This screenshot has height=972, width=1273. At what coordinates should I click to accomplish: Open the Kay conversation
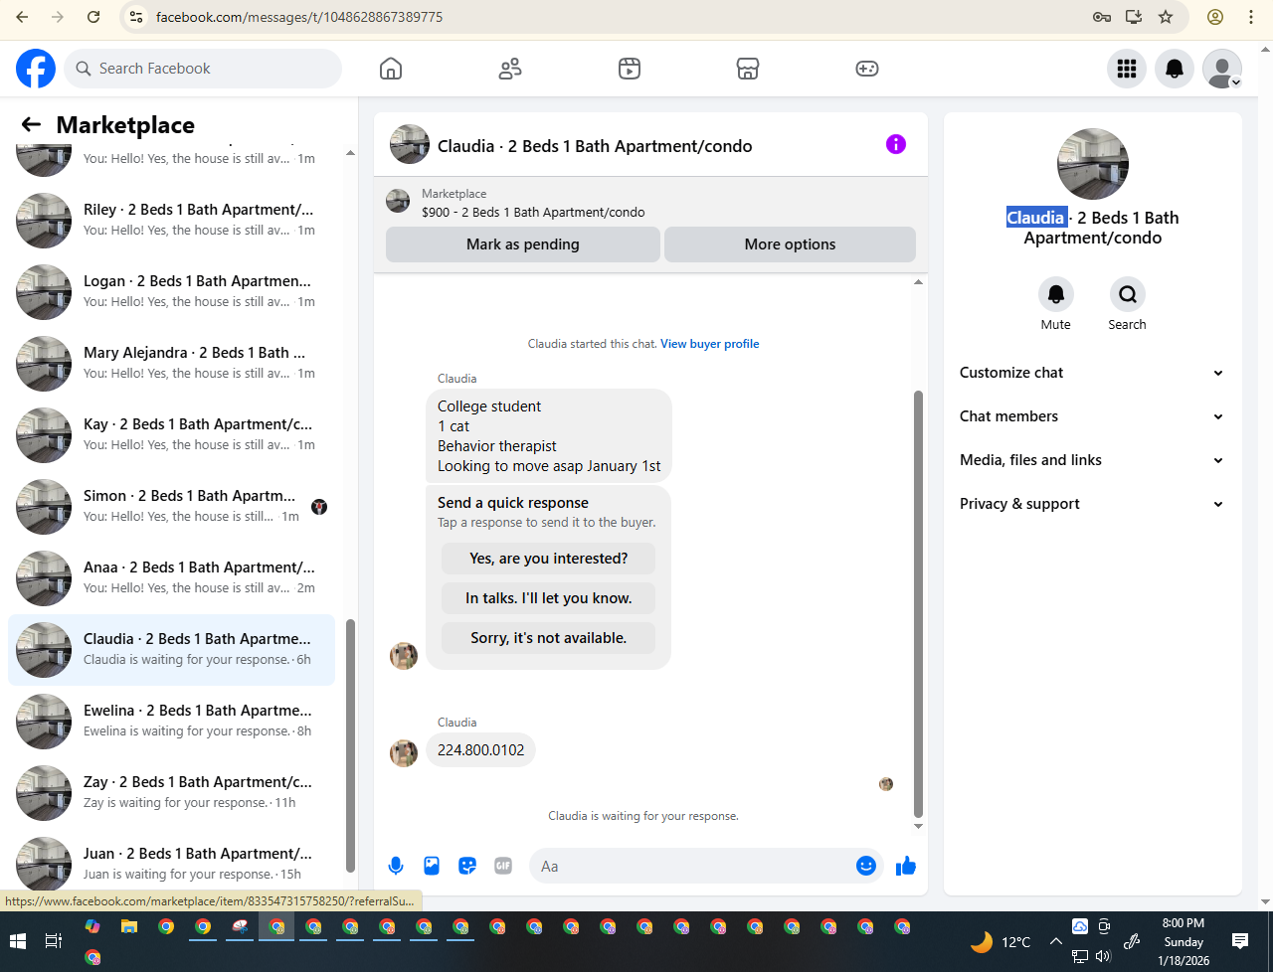coord(171,434)
